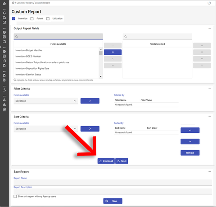Viewport: 216px width, 207px height.
Task: Check the Patent checkbox
Action: coord(32,19)
